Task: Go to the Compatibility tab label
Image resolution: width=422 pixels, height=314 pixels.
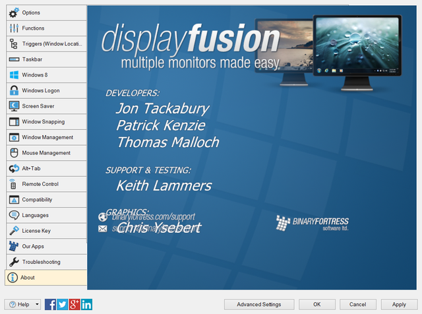Action: [37, 200]
